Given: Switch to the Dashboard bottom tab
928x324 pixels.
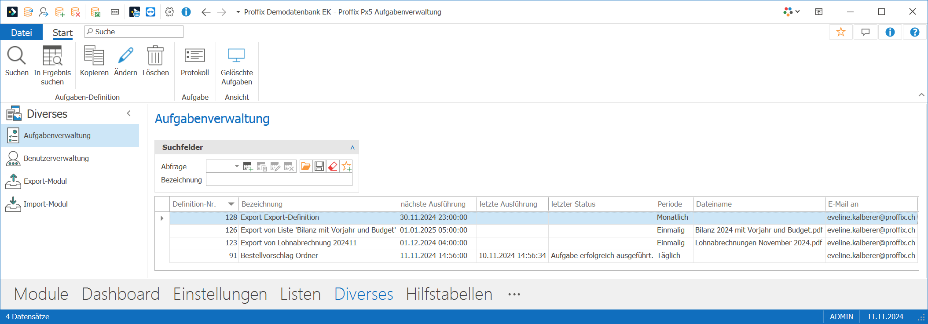Looking at the screenshot, I should [x=121, y=294].
